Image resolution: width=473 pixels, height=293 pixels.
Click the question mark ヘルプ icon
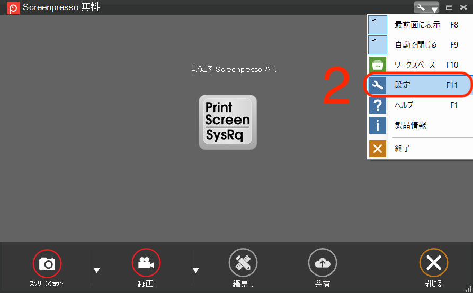[x=377, y=105]
